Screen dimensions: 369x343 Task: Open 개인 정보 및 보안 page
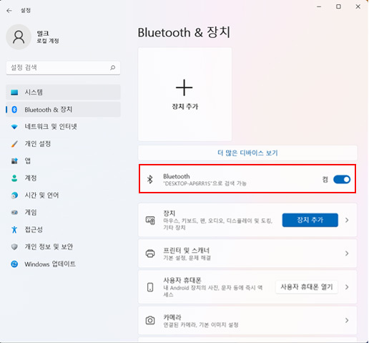tap(63, 247)
